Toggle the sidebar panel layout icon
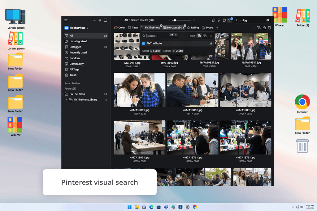The height and width of the screenshot is (211, 317). [106, 20]
